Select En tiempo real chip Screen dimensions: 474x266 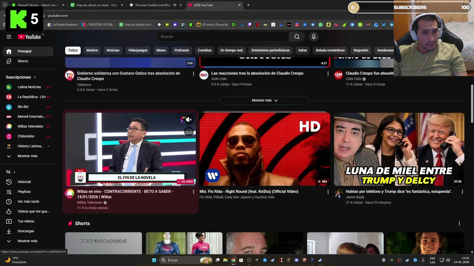[x=231, y=50]
